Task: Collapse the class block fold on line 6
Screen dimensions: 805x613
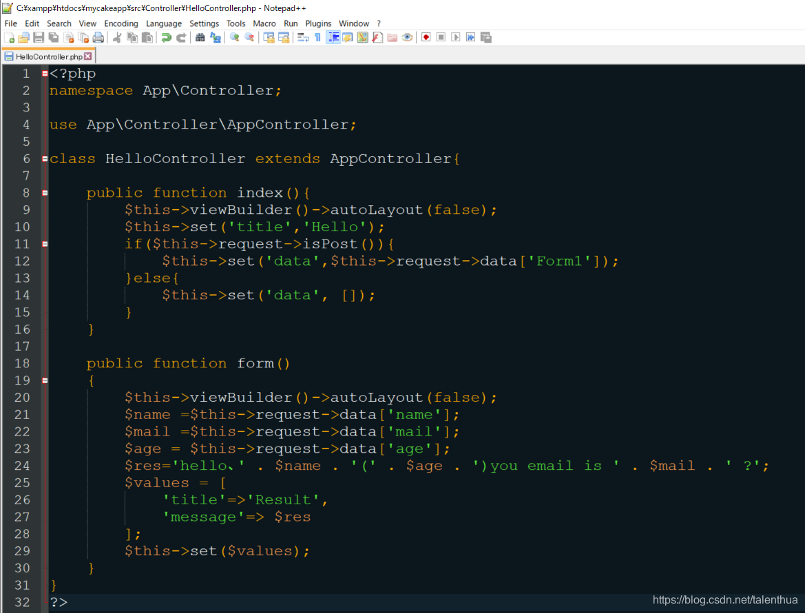Action: [45, 158]
